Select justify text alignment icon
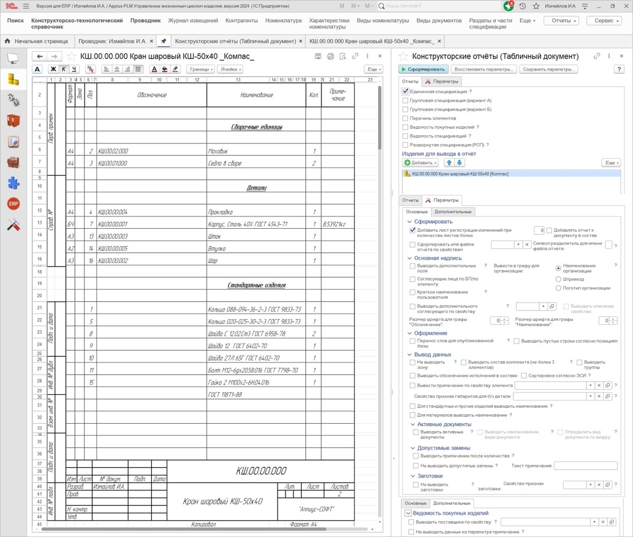Viewport: 633px width, 537px height. [138, 69]
